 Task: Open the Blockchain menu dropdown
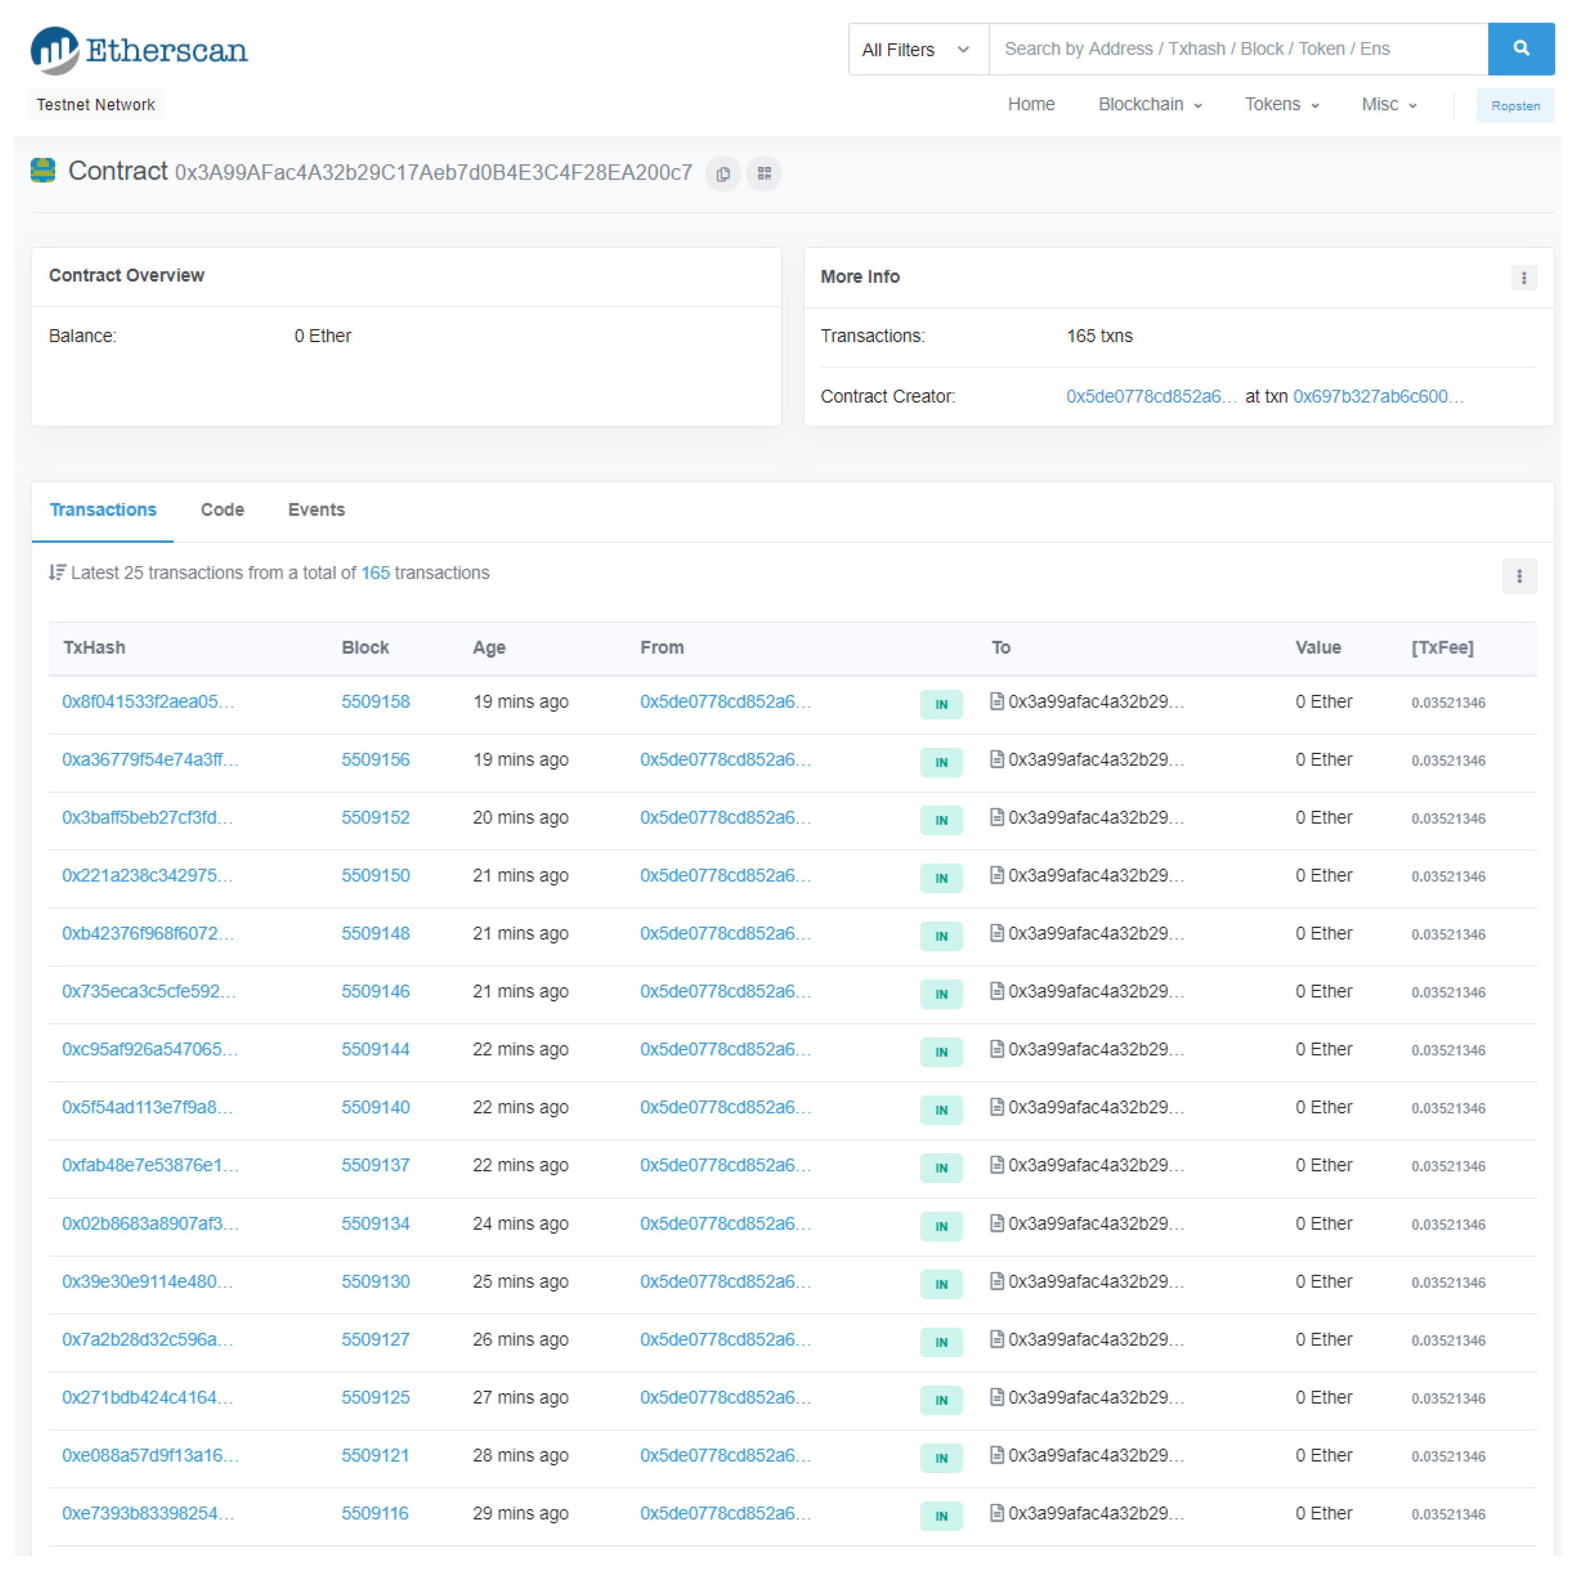pos(1149,105)
